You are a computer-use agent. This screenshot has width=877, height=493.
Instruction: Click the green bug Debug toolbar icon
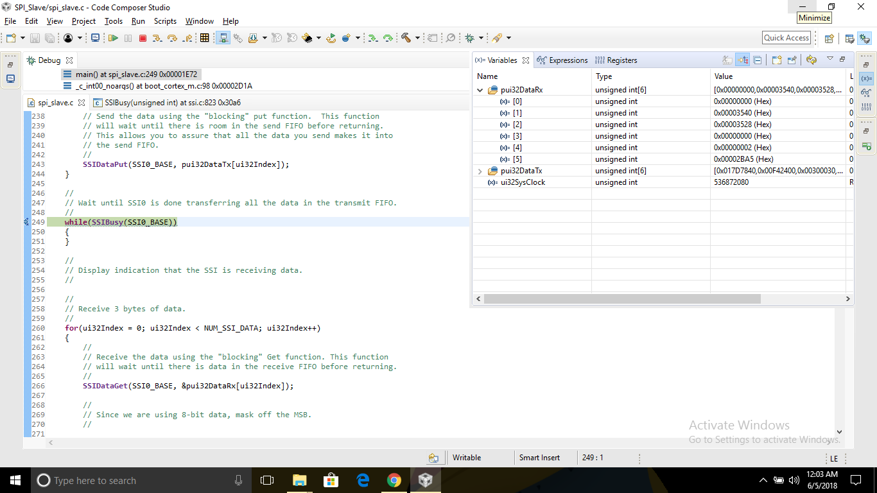pyautogui.click(x=470, y=38)
